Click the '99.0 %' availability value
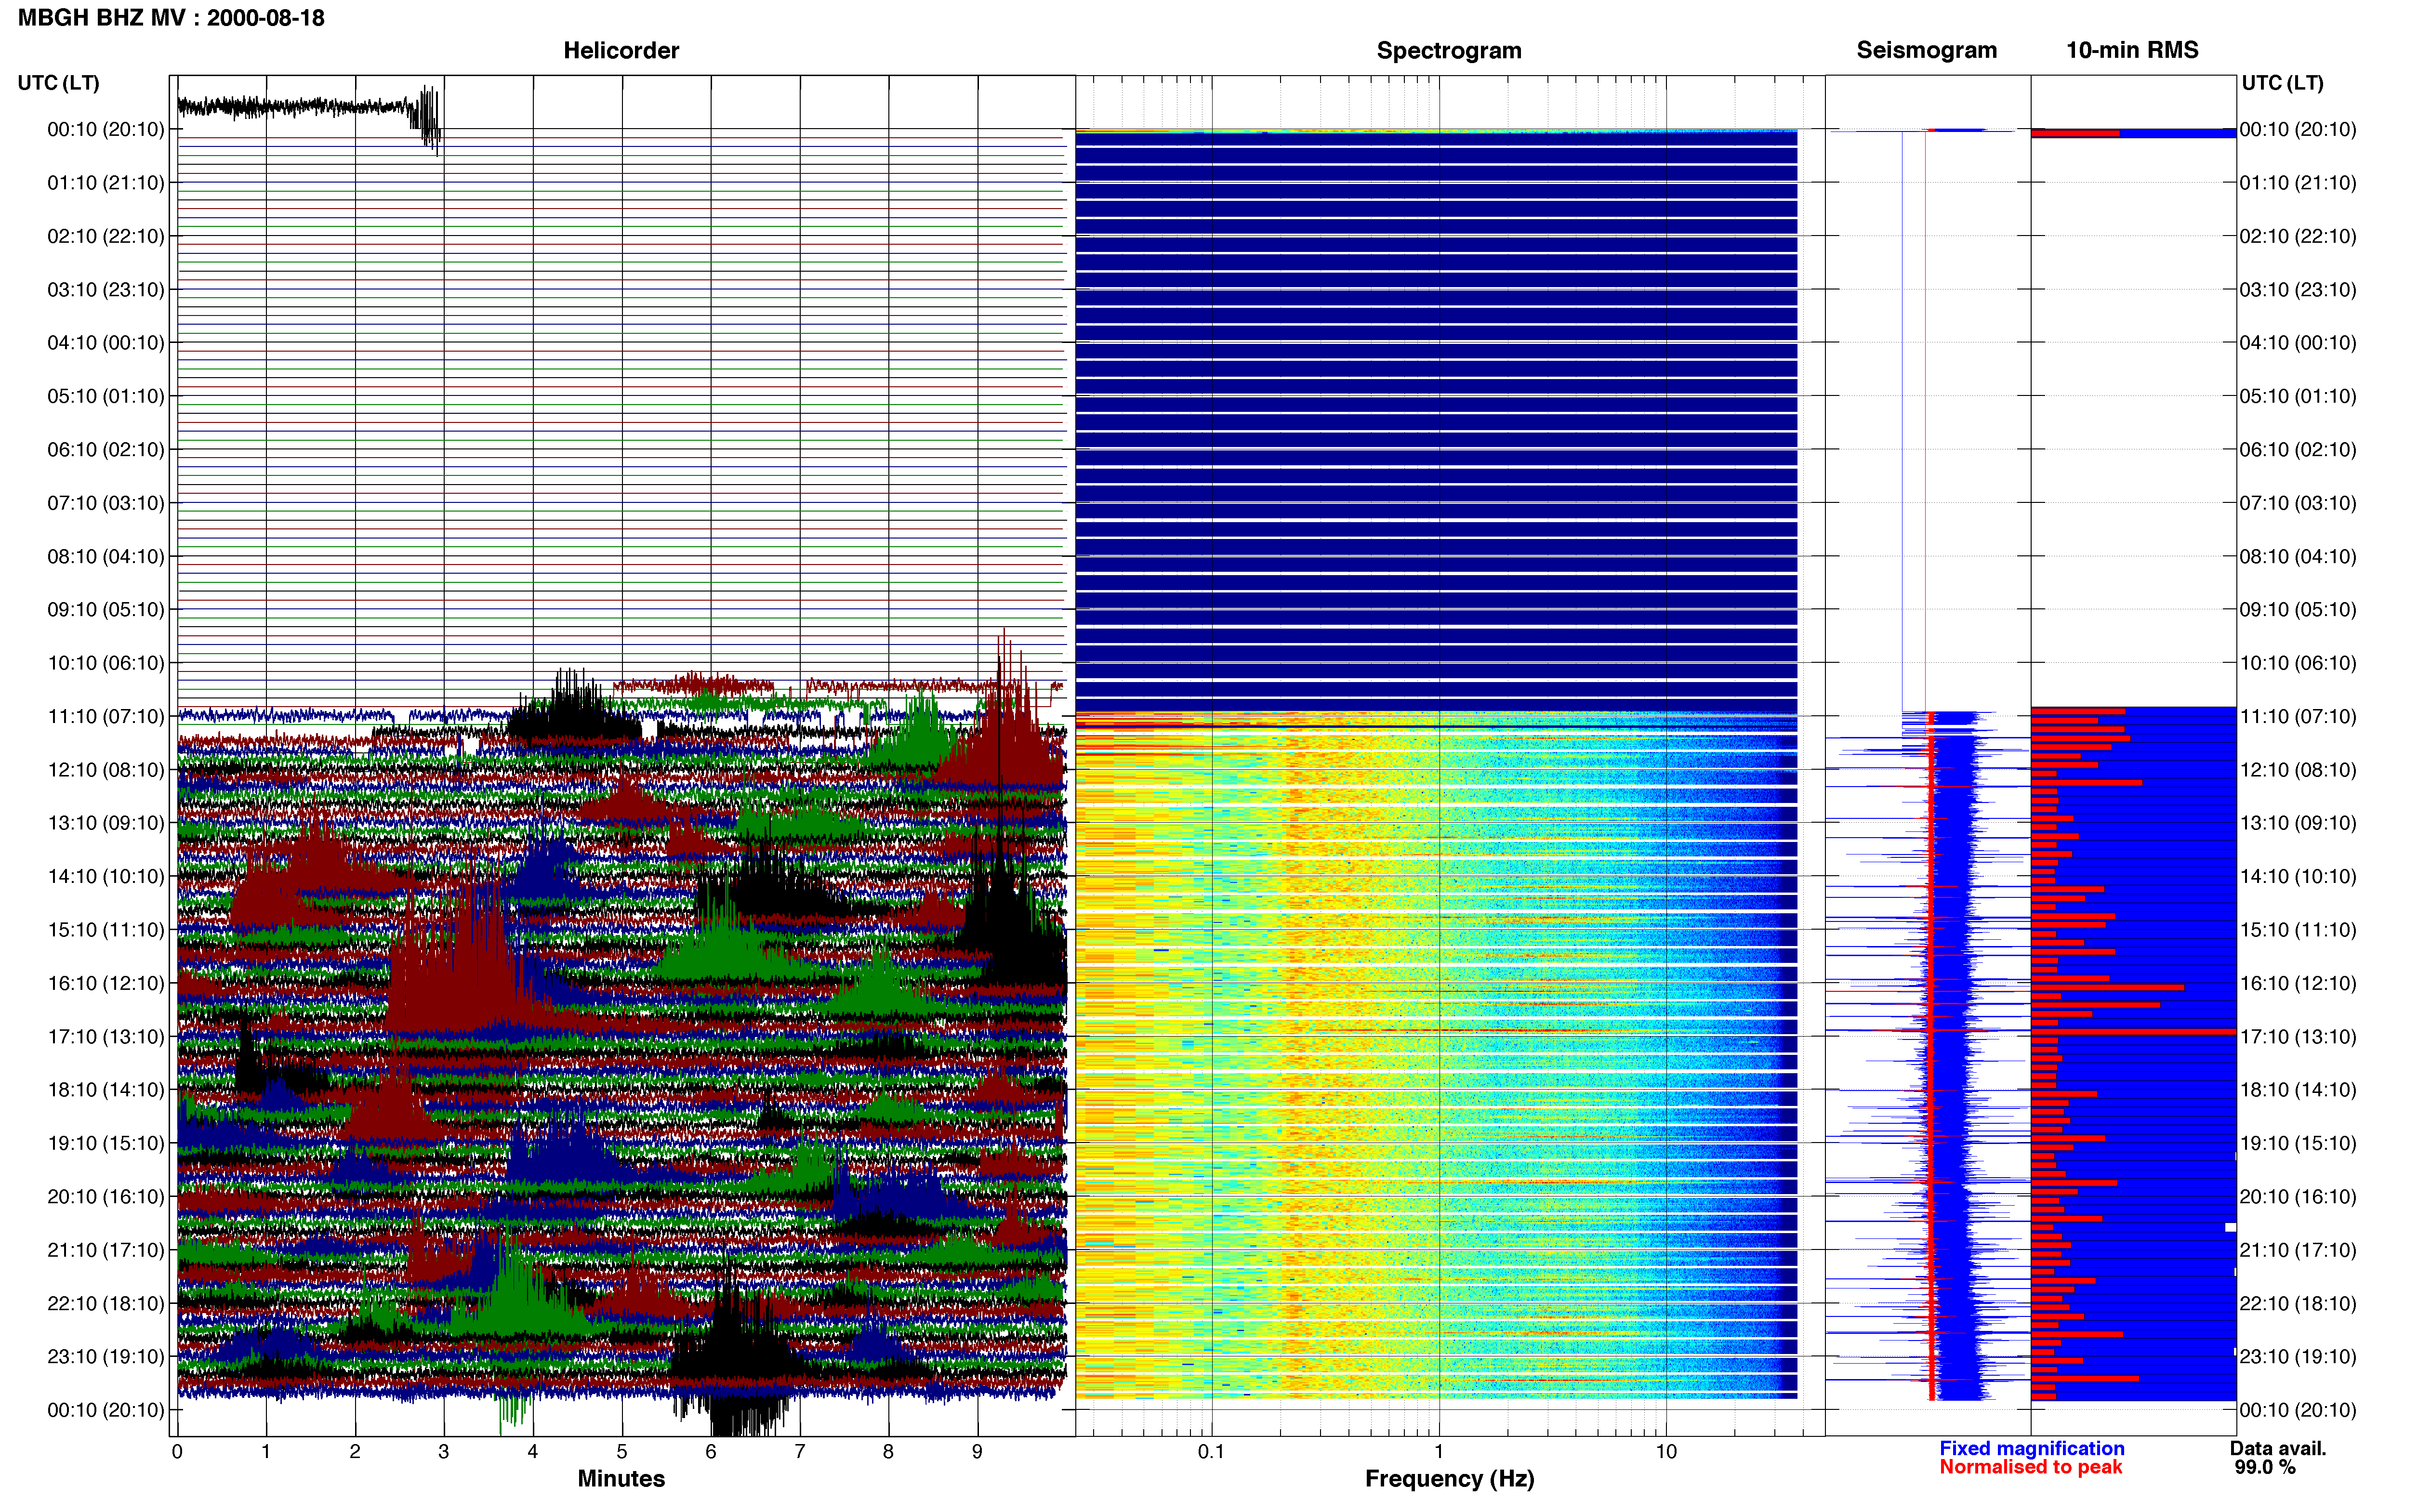This screenshot has height=1512, width=2418. pyautogui.click(x=2265, y=1467)
